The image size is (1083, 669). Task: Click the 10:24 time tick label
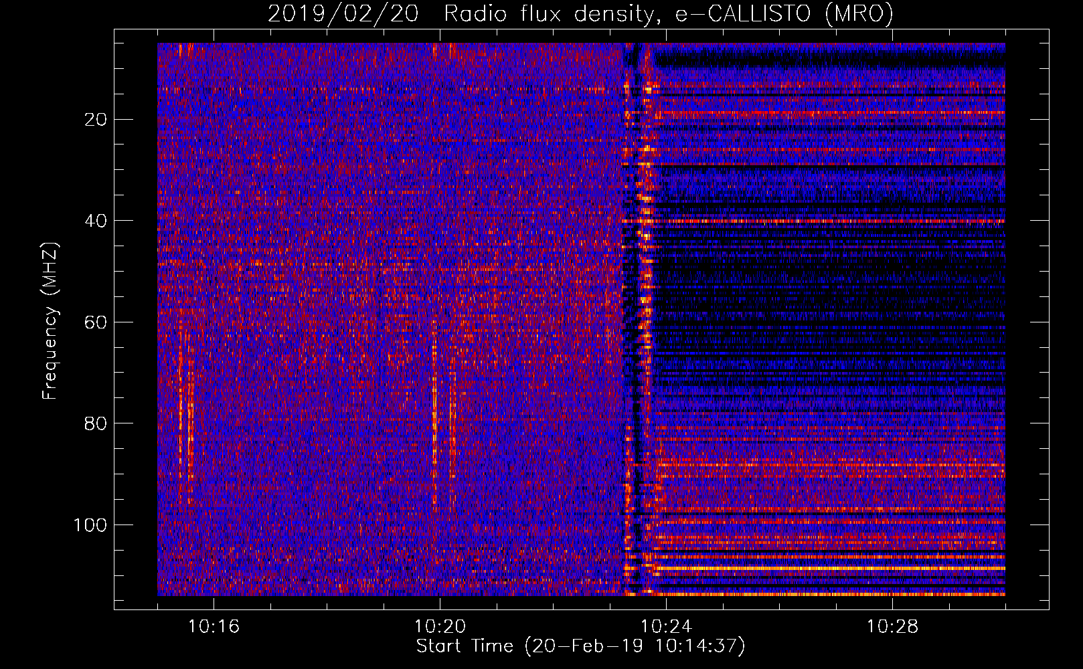(666, 627)
